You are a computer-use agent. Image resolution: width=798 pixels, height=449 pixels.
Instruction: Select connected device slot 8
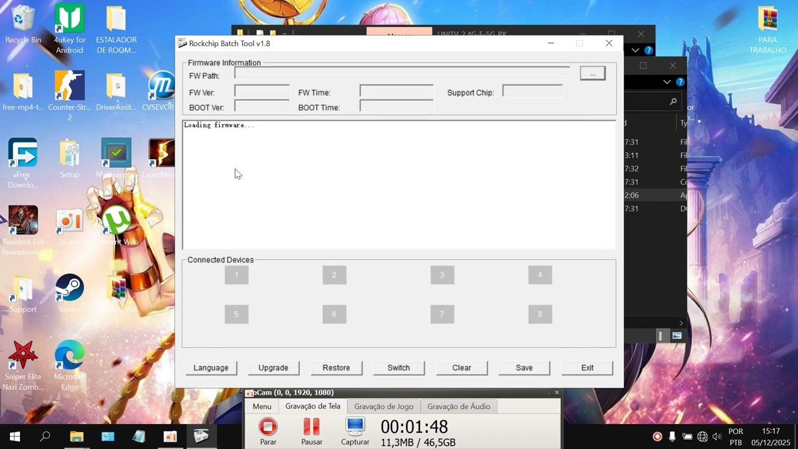[540, 314]
